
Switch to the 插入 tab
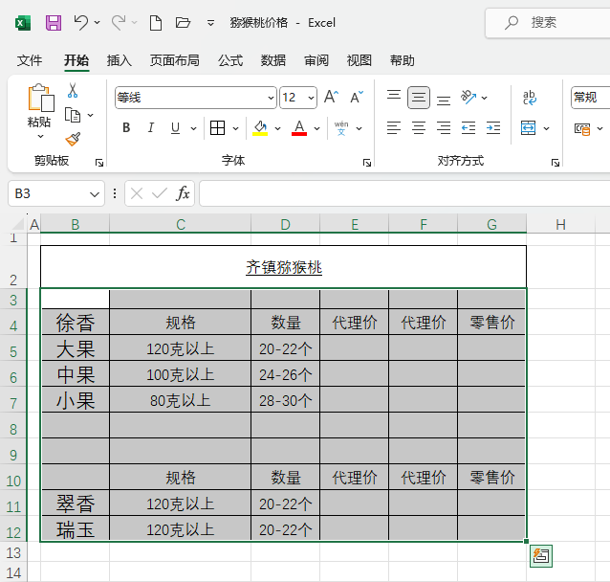pos(120,60)
